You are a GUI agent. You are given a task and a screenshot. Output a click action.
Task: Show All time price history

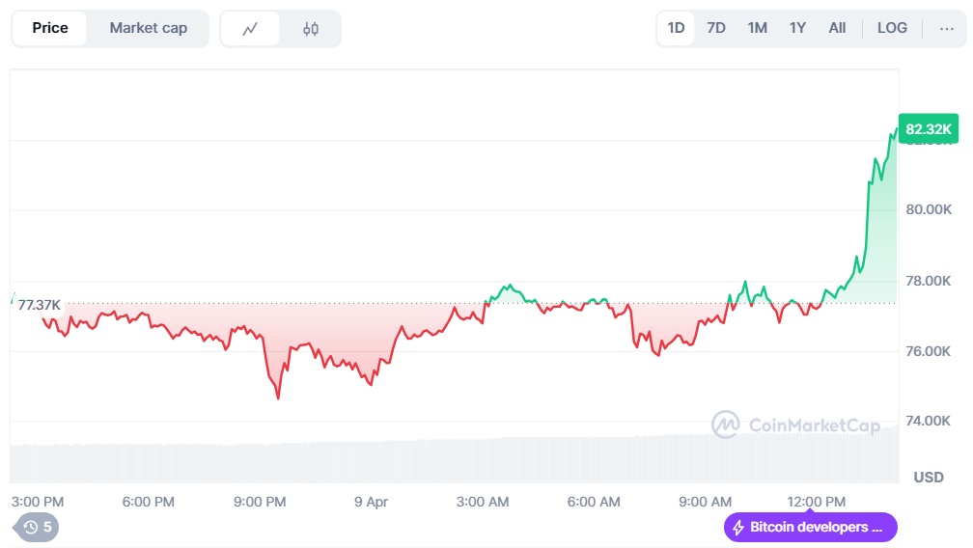point(837,28)
